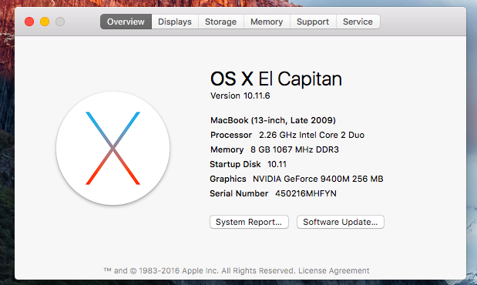Switch to the Overview tab
The width and height of the screenshot is (477, 285).
[x=126, y=22]
